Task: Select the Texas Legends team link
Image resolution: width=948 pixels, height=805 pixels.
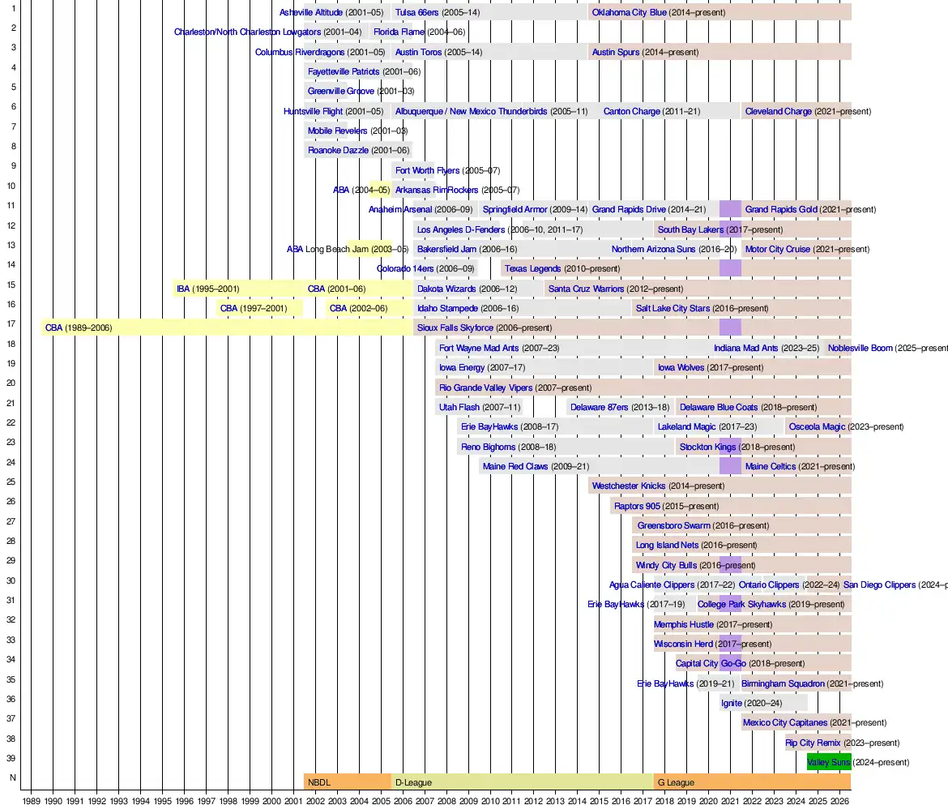Action: coord(532,269)
